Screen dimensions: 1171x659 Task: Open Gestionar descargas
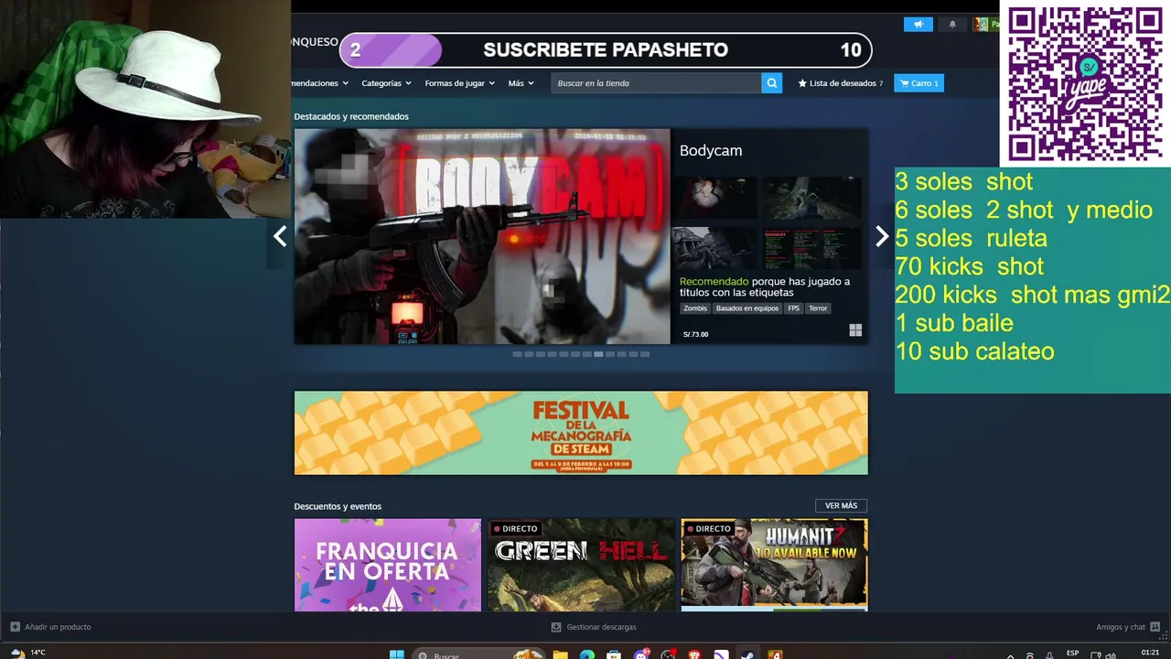coord(601,627)
